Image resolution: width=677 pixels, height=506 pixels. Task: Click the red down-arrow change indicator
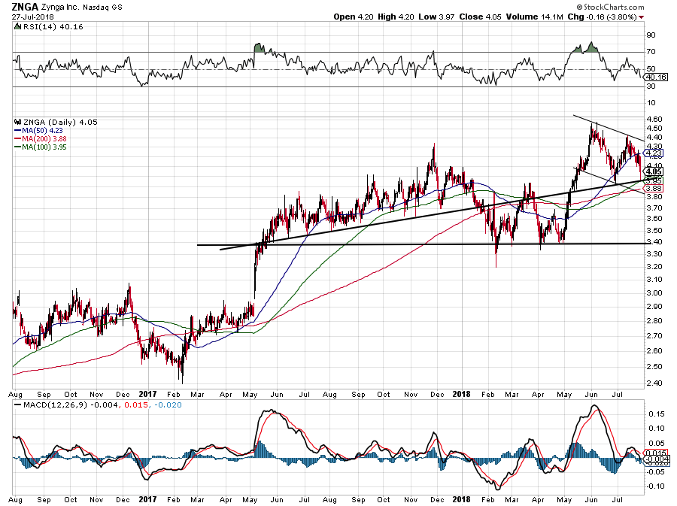[641, 17]
